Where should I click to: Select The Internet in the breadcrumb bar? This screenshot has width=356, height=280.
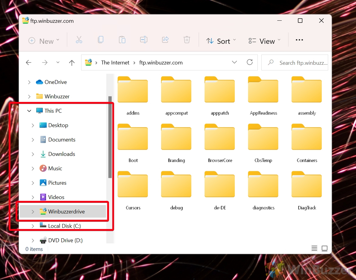click(115, 62)
